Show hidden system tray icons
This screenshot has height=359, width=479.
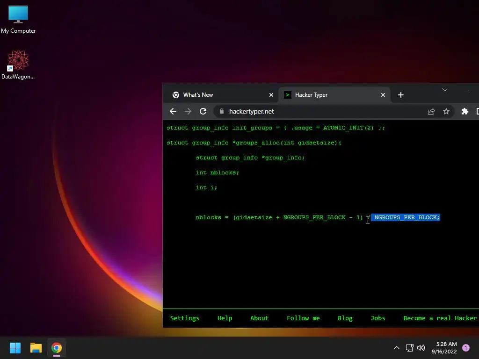point(397,348)
